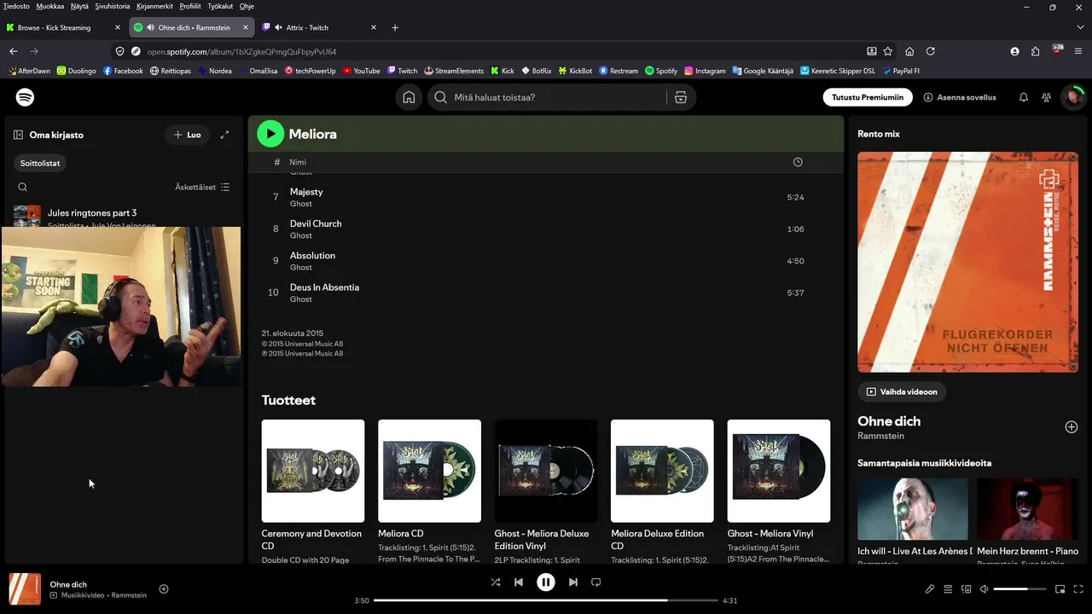Click the song progress bar
1092x614 pixels.
pos(546,600)
